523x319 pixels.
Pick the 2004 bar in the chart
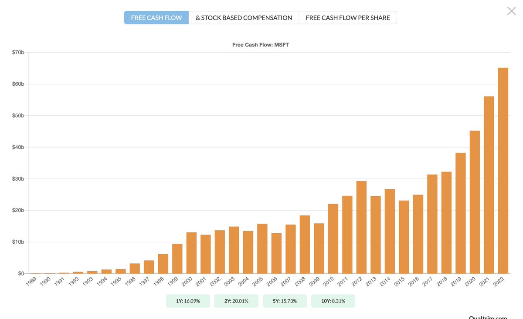click(x=248, y=252)
